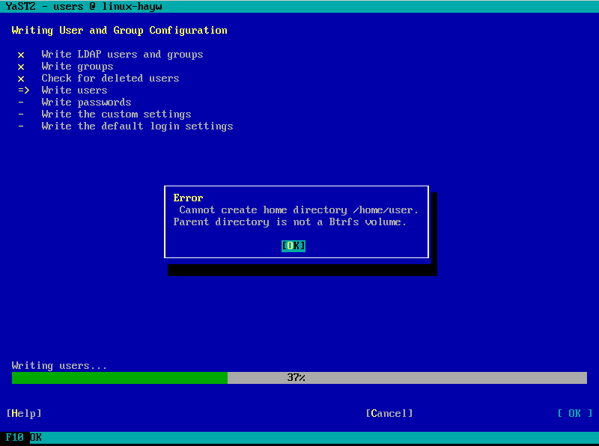Viewport: 599px width, 446px height.
Task: Click the Parent directory is not a Btrfs volume text
Action: tap(290, 222)
